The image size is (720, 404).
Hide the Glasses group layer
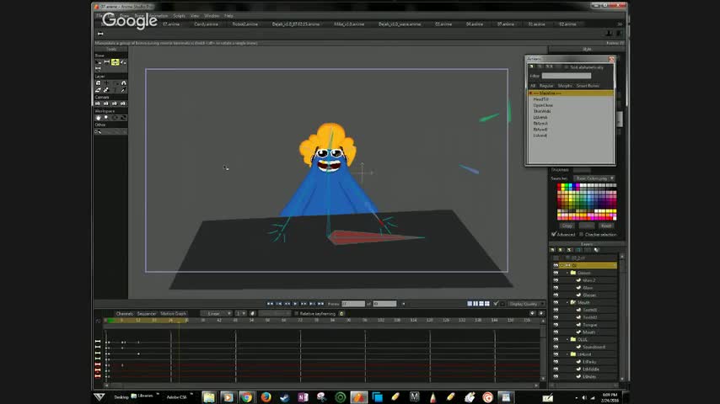coord(556,273)
